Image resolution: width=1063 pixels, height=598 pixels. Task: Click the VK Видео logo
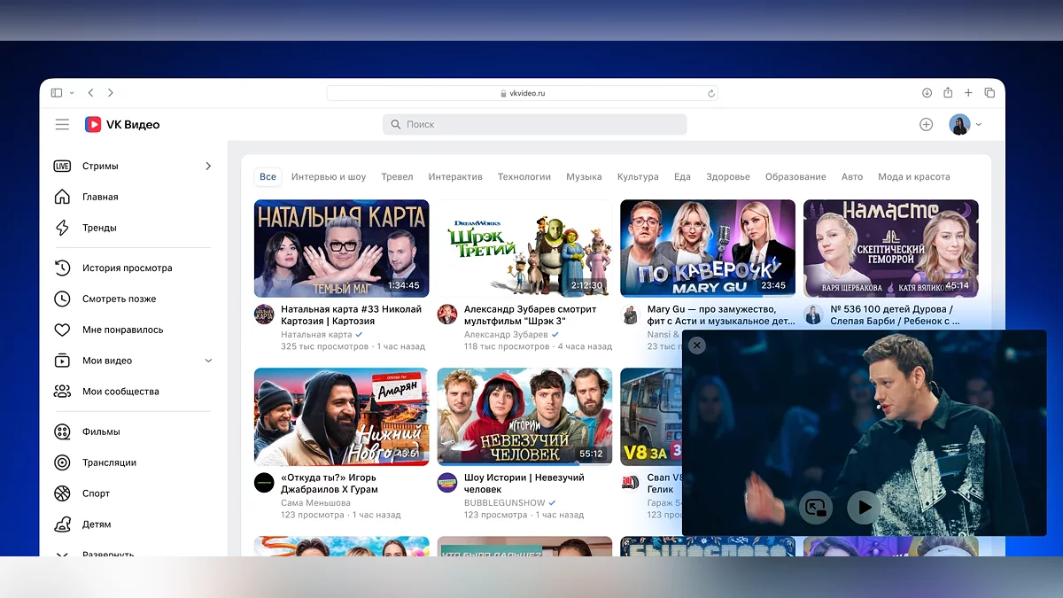pyautogui.click(x=122, y=125)
